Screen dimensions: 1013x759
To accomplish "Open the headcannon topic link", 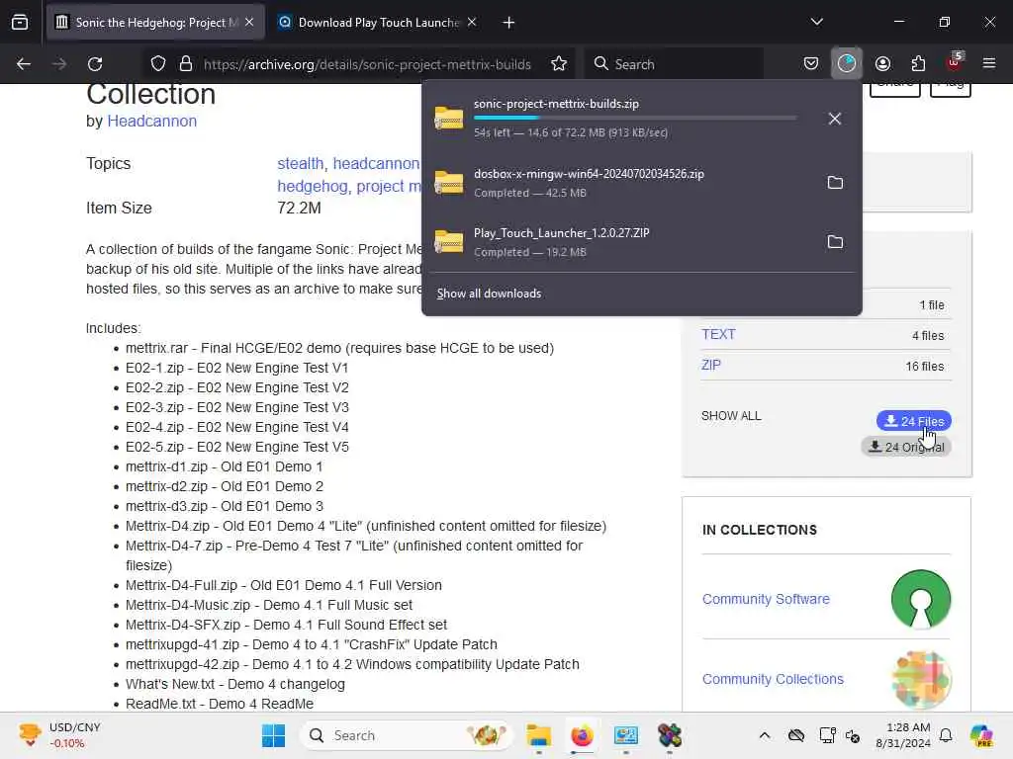I will pyautogui.click(x=375, y=164).
